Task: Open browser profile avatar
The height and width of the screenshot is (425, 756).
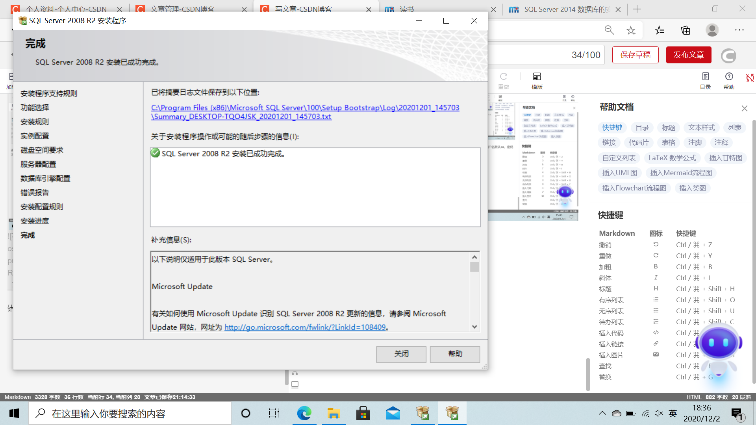Action: click(x=712, y=30)
